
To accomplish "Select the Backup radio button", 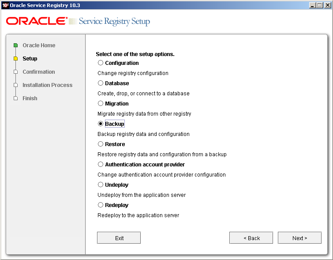I will coord(101,124).
